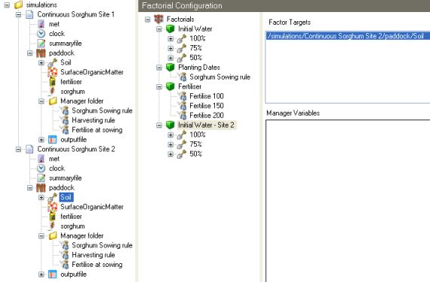The width and height of the screenshot is (430, 282).
Task: Collapse the simulations root node
Action: (7, 5)
